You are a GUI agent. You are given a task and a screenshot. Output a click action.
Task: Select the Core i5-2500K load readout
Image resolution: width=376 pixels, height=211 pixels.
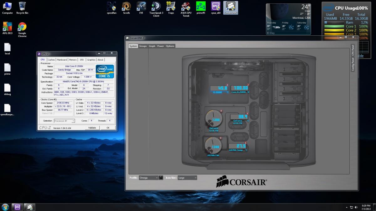[x=240, y=89]
